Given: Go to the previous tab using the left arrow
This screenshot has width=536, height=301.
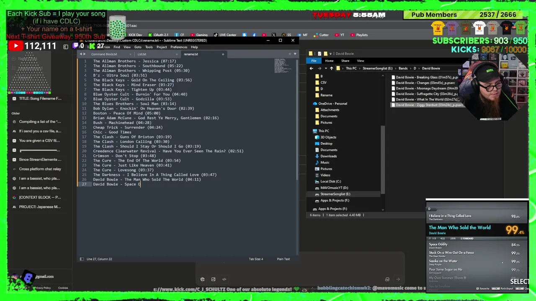Looking at the screenshot, I should 81,54.
